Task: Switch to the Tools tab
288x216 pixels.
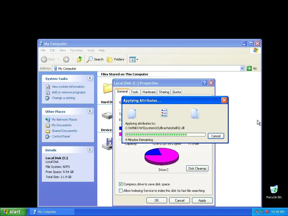Action: coord(134,92)
